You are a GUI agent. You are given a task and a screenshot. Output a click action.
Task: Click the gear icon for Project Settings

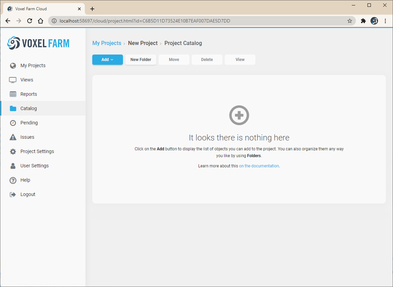tap(13, 151)
